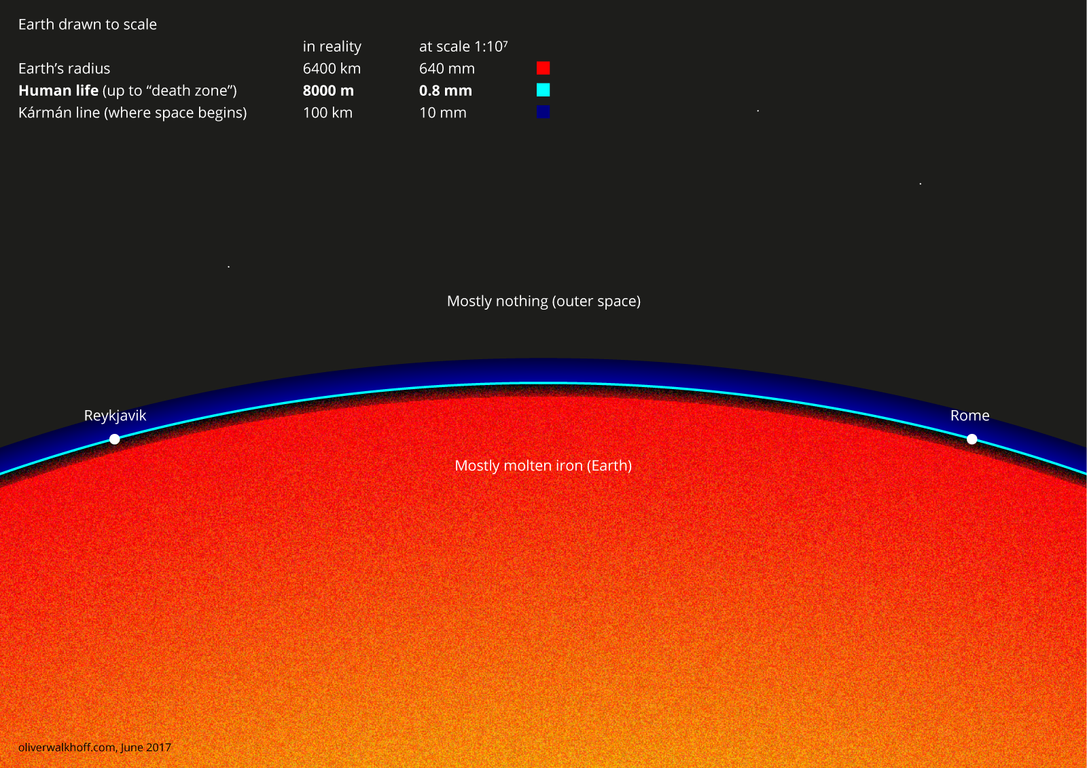
Task: Select the "Earth's radius" row label
Action: coord(64,69)
